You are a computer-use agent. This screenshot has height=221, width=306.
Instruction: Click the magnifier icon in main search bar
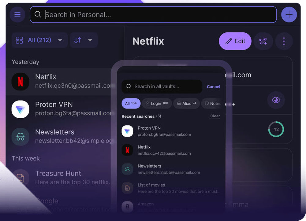pyautogui.click(x=38, y=14)
